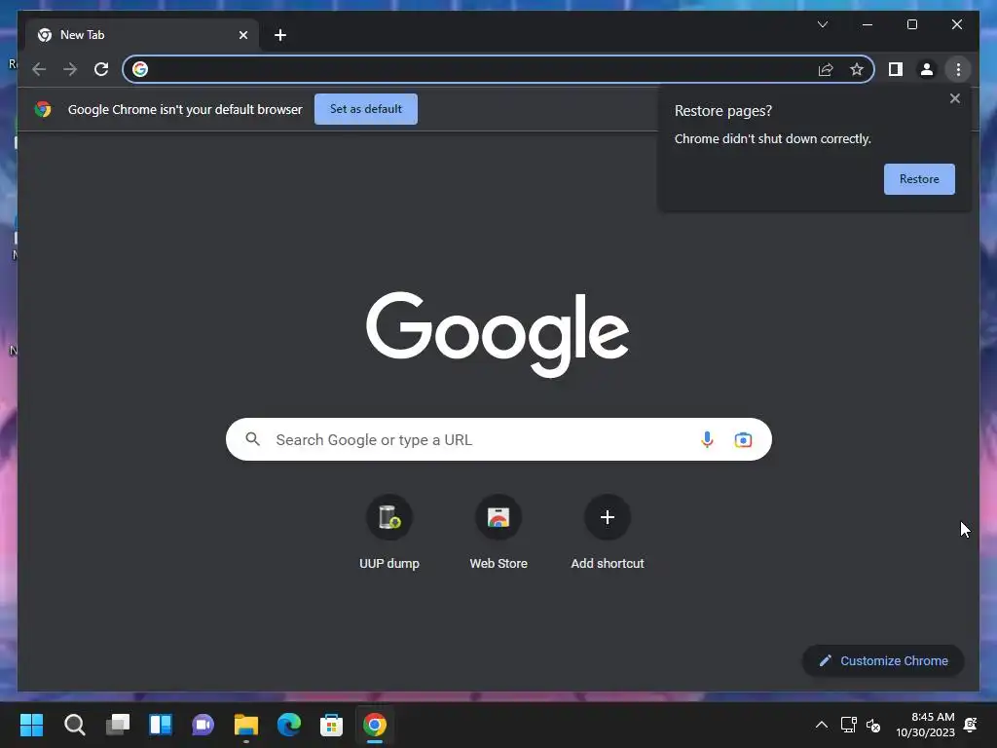Bookmark this tab with star icon
This screenshot has width=997, height=748.
click(857, 69)
